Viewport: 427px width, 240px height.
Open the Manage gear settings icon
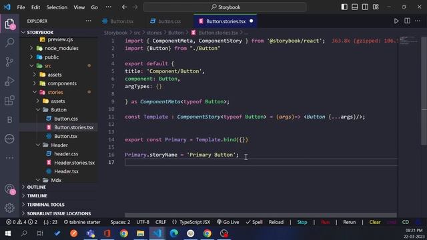click(9, 208)
